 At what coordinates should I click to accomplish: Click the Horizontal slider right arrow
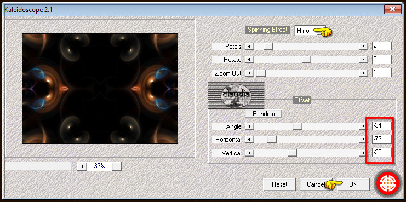click(x=363, y=140)
